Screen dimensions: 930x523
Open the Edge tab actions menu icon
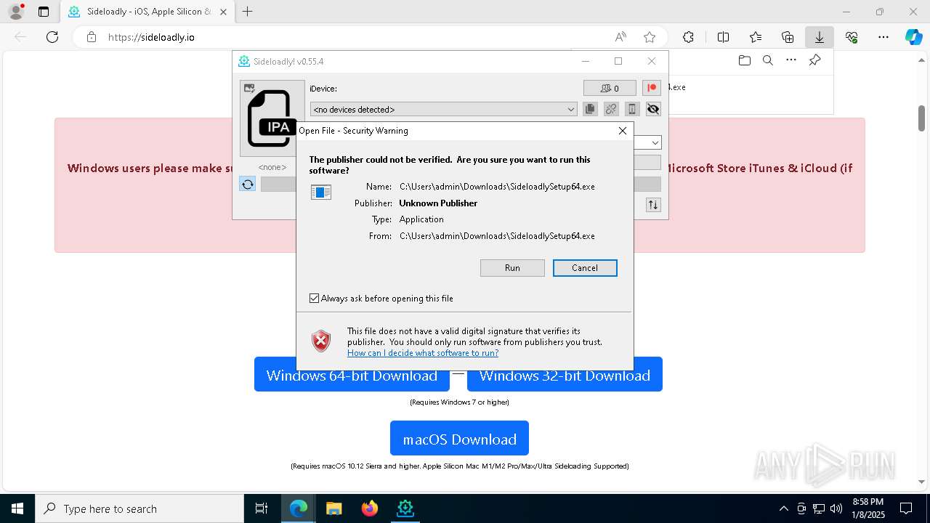[44, 12]
